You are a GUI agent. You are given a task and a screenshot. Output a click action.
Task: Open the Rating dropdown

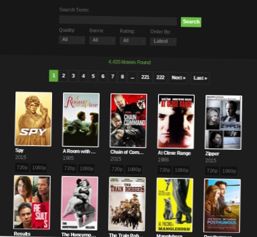pyautogui.click(x=133, y=41)
